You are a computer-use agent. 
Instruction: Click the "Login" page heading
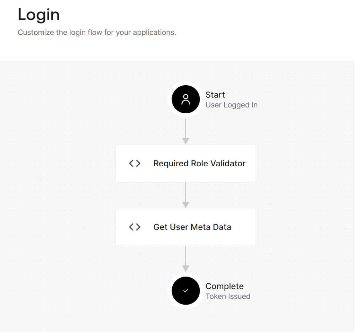tap(38, 15)
